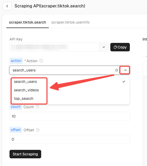The height and width of the screenshot is (166, 147).
Task: Focus the Count input field
Action: (70, 116)
